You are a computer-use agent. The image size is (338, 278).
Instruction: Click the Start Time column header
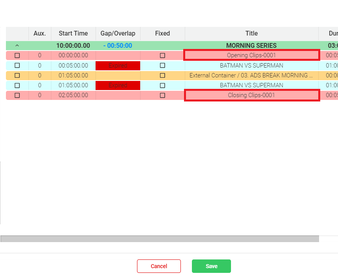click(73, 34)
